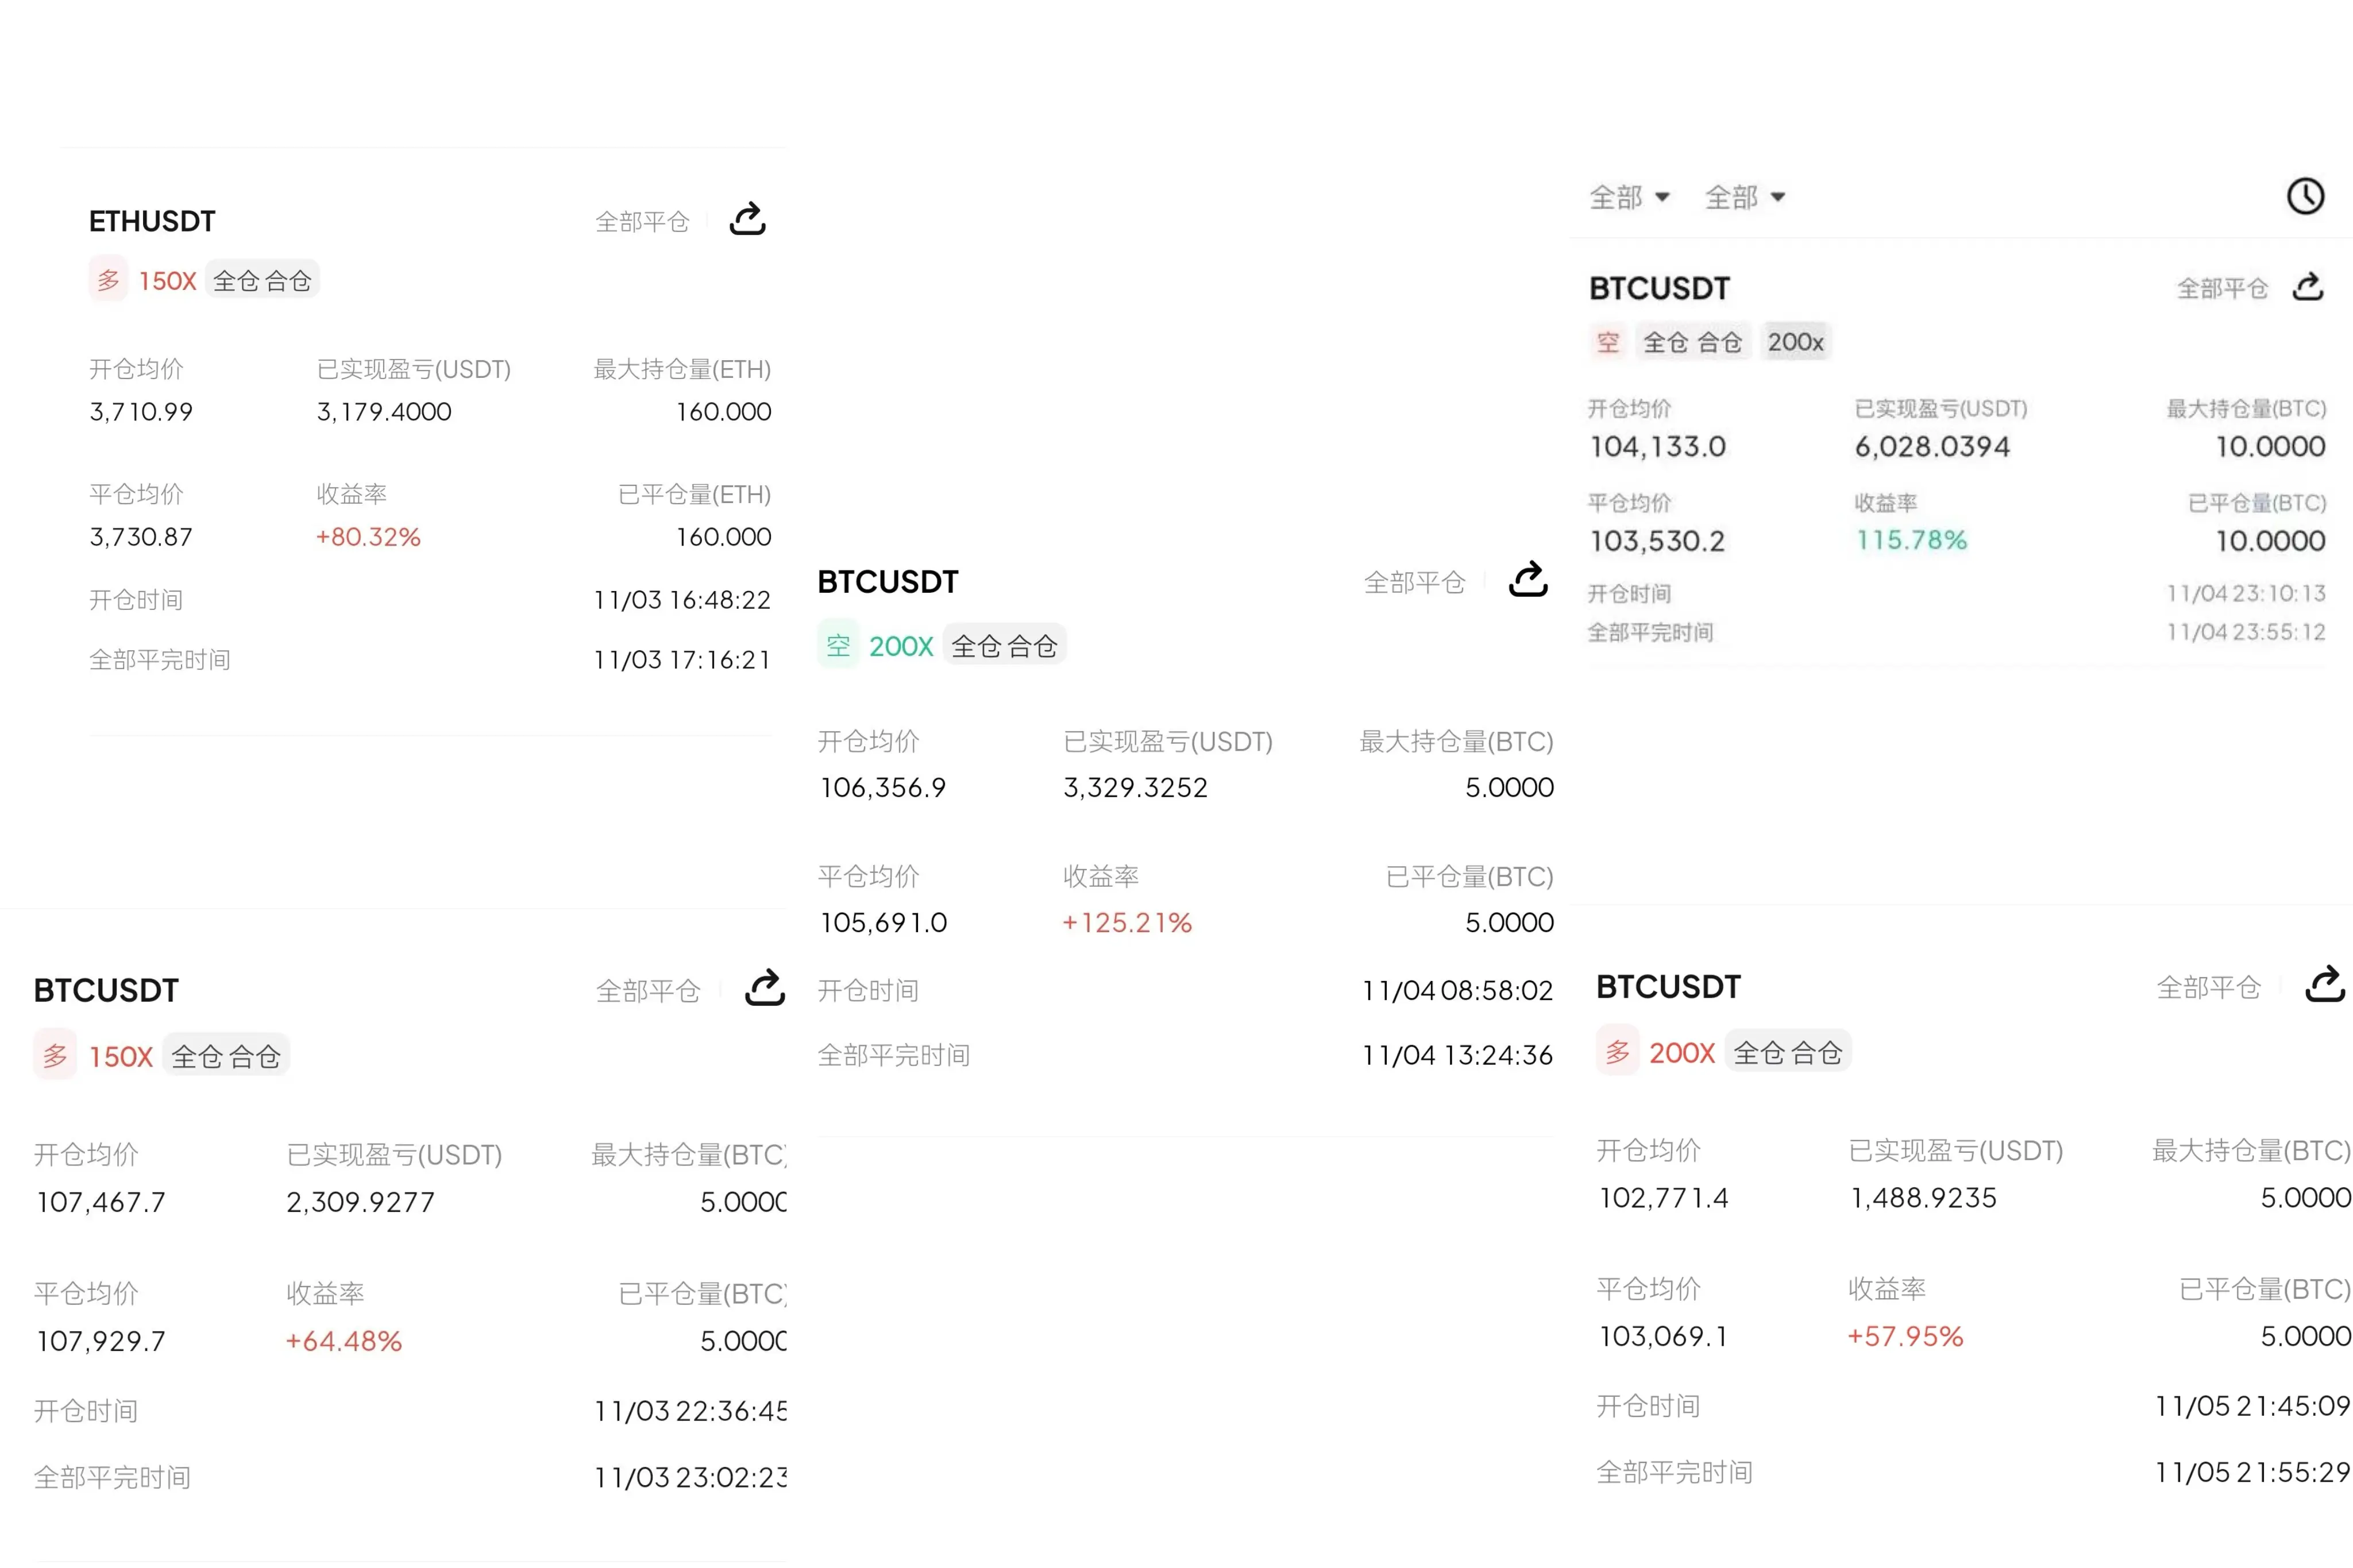Click the green 空 short tag with 200X
Screen dimensions: 2353x1568
[838, 645]
